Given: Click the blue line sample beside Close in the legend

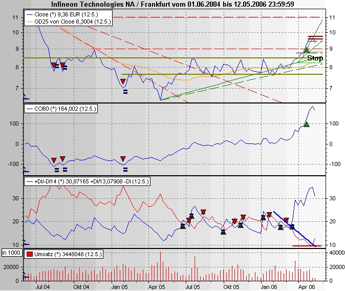Looking at the screenshot, I should [x=30, y=14].
